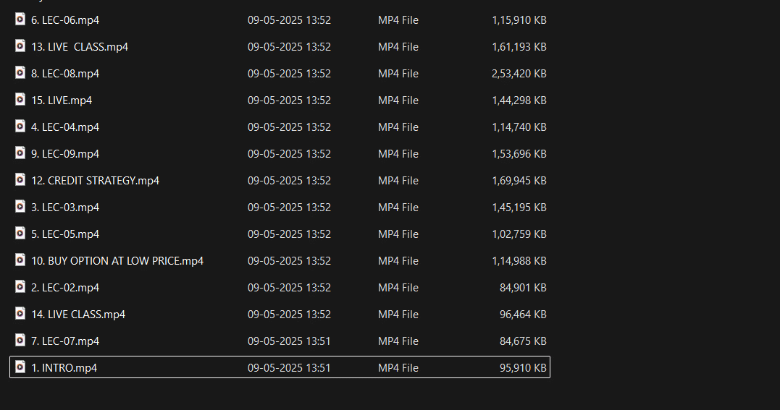Select the 5. LEC-05.mp4 file name
Viewport: 780px width, 410px height.
click(65, 234)
